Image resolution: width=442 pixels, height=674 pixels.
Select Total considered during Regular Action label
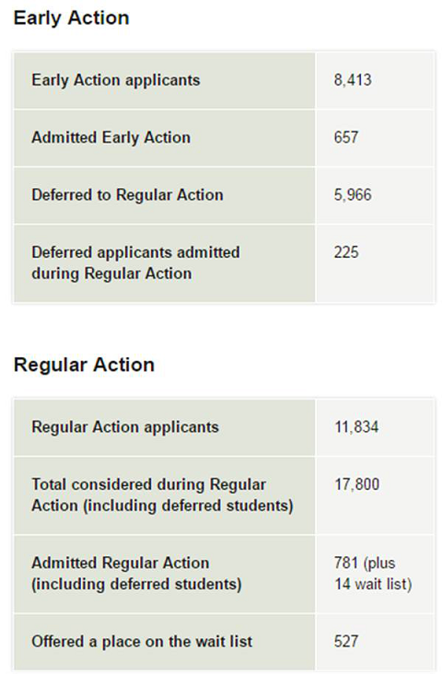point(162,495)
